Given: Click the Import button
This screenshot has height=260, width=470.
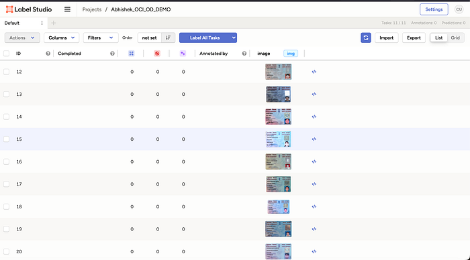Looking at the screenshot, I should click(x=386, y=38).
